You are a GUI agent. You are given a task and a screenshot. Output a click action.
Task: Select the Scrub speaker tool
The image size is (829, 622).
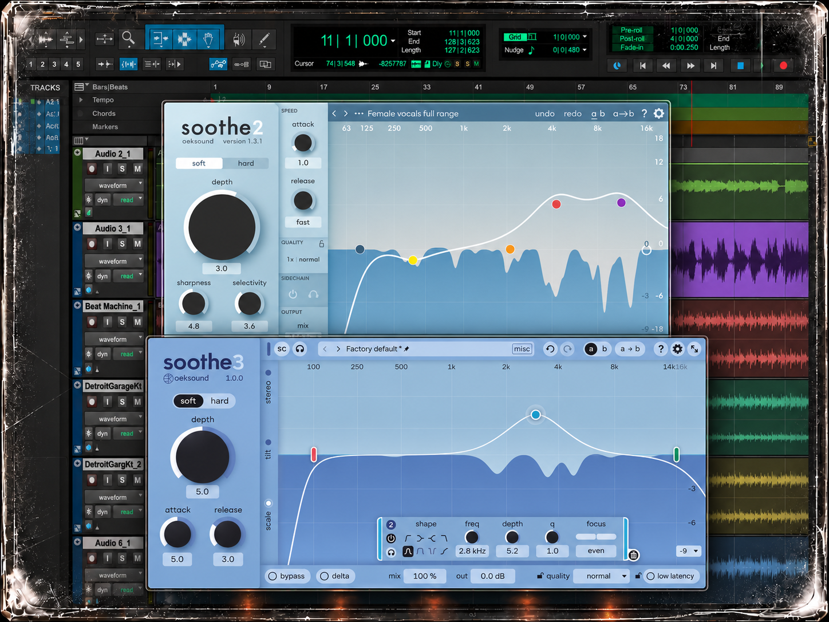(239, 40)
